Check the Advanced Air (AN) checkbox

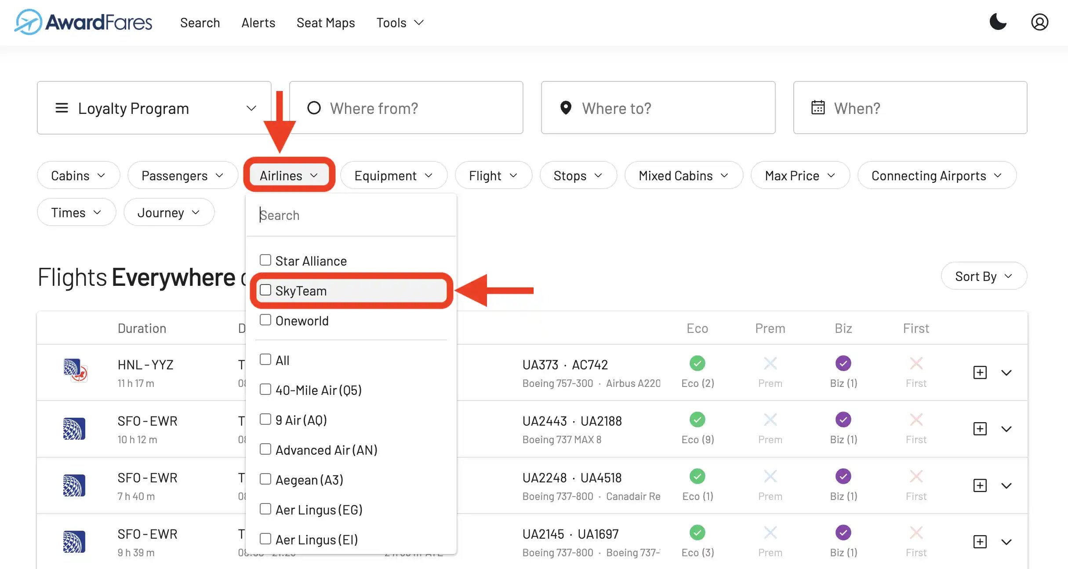[x=265, y=449]
